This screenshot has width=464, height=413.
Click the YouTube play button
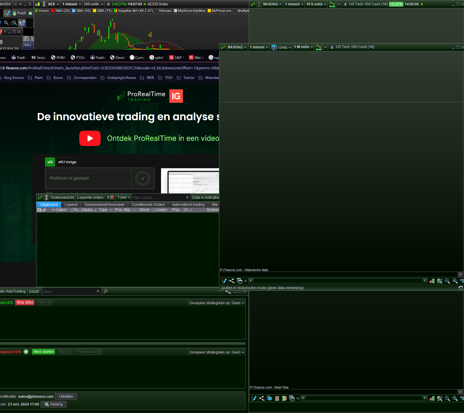click(90, 138)
